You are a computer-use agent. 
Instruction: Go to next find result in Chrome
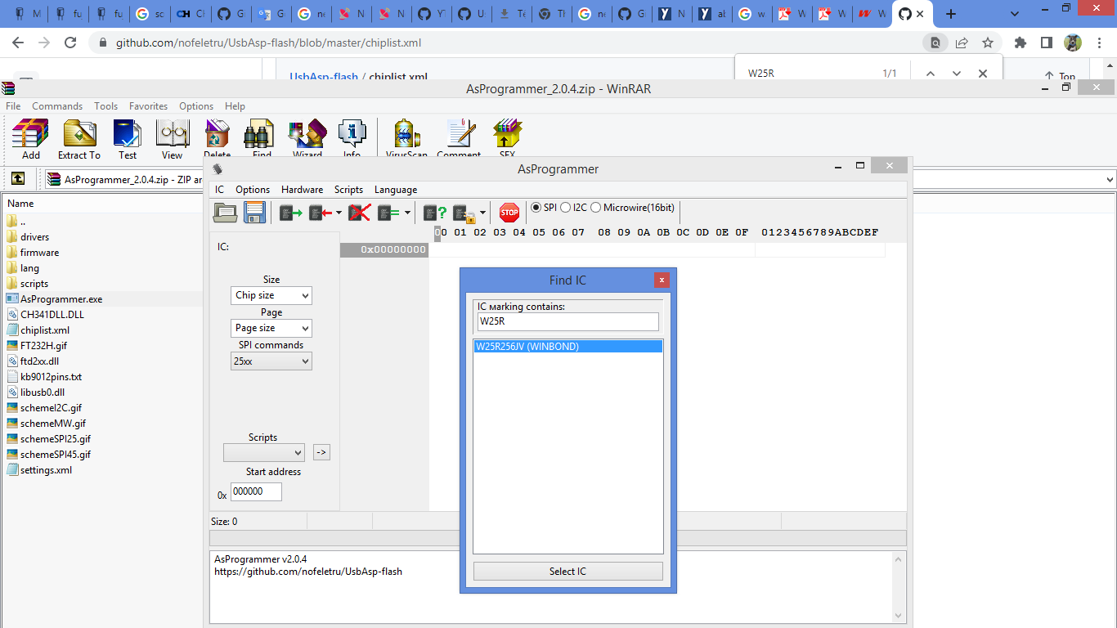pos(956,74)
